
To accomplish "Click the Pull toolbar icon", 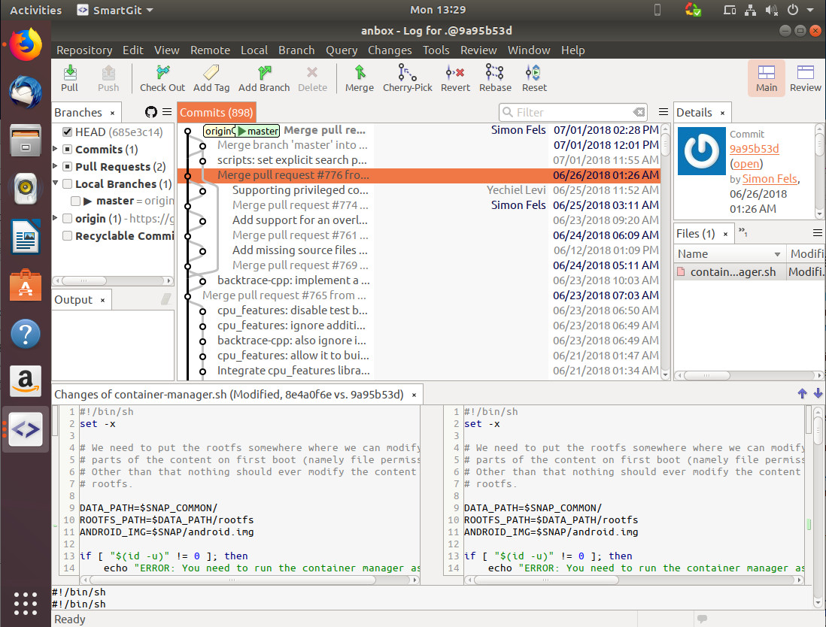I will 69,75.
